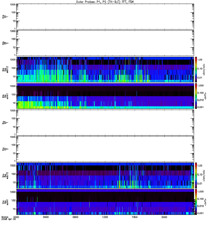The width and height of the screenshot is (210, 225).
Task: Select the empty thb fft 2 plot panel
Action: (x=105, y=43)
